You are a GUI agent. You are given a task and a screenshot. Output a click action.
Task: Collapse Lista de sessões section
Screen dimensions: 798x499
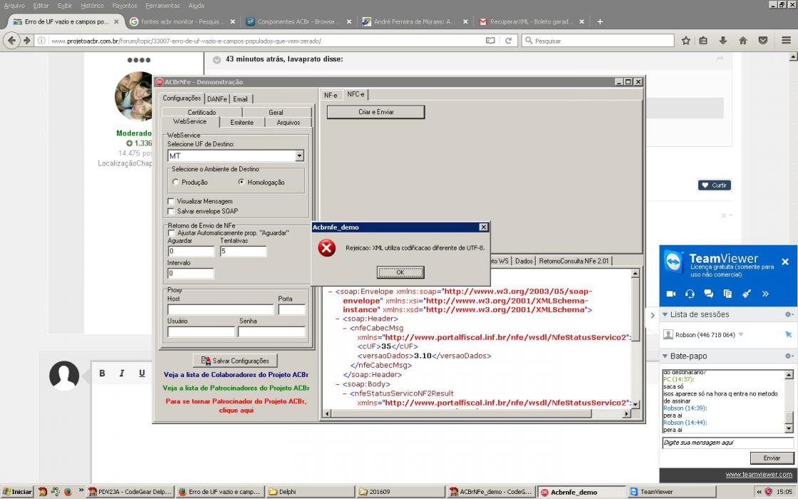(665, 314)
